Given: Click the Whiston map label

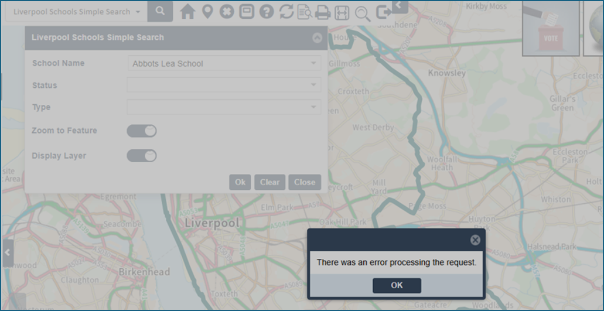Looking at the screenshot, I should coord(556,199).
